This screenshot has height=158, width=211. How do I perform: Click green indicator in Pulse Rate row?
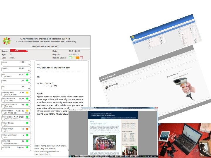tap(27, 141)
